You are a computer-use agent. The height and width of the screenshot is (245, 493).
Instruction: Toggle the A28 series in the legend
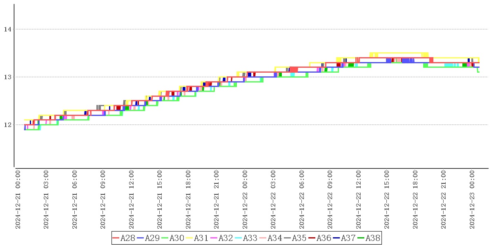(123, 238)
